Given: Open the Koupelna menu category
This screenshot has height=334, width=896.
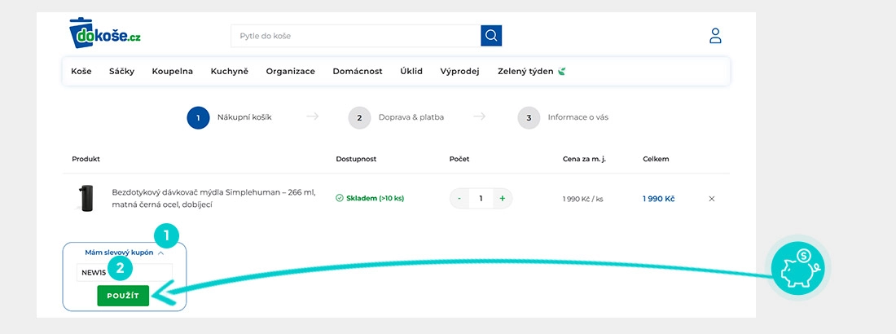Looking at the screenshot, I should pyautogui.click(x=173, y=72).
